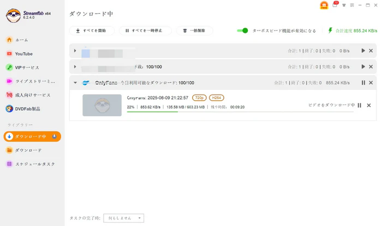Click the downloading video thumbnail
Screen dimensions: 382x226
[x=102, y=105]
